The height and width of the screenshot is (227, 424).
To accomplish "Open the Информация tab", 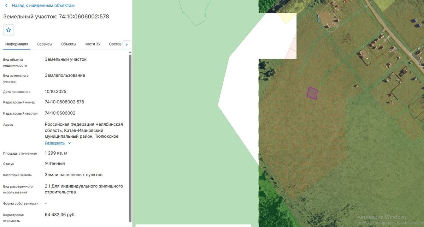I will point(17,44).
